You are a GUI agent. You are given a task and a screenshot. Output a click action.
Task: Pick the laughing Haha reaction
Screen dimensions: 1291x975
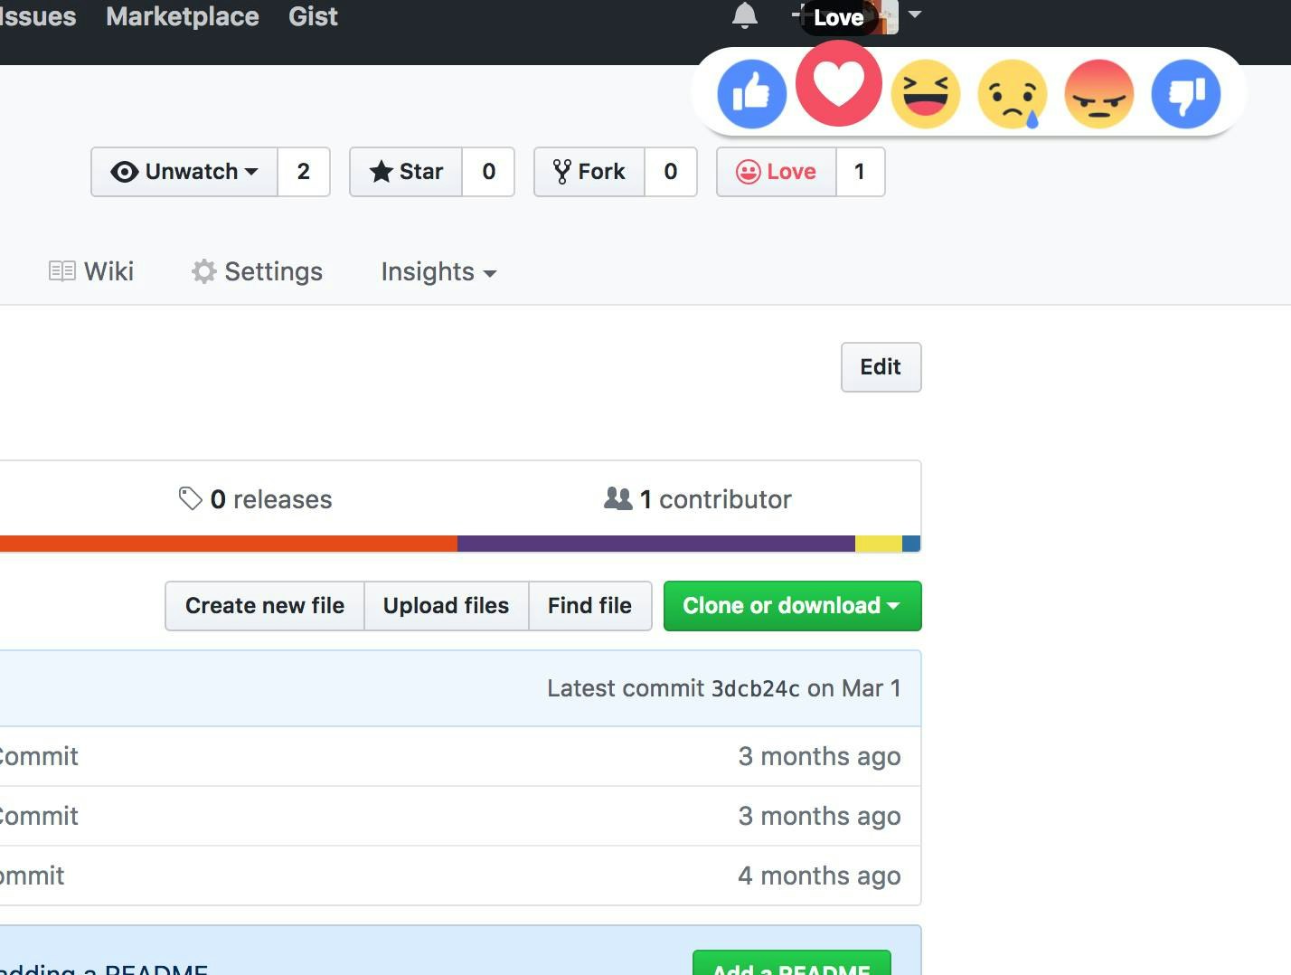click(925, 93)
